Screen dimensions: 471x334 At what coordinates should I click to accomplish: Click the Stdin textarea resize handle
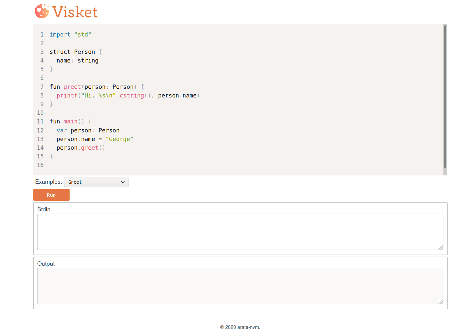(441, 248)
